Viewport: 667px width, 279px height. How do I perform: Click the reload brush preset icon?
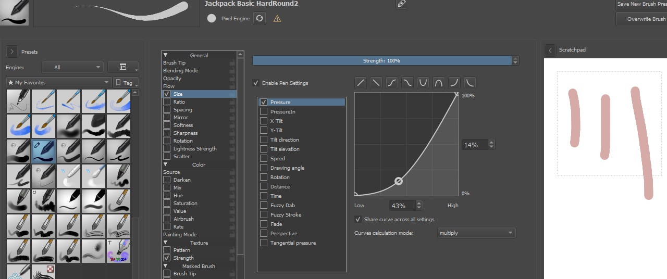click(260, 18)
